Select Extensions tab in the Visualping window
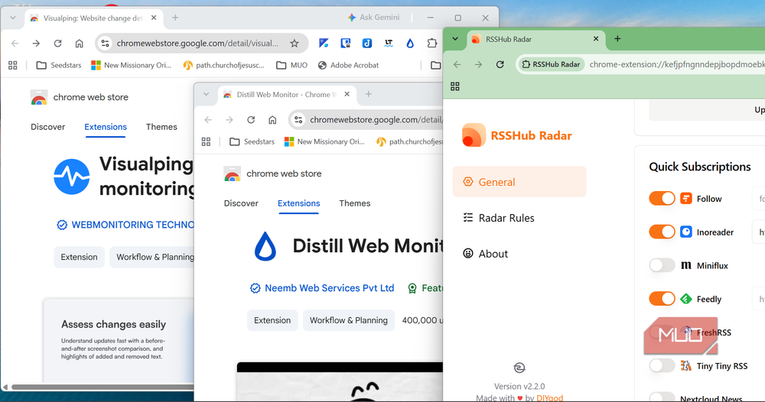765x402 pixels. [x=106, y=127]
